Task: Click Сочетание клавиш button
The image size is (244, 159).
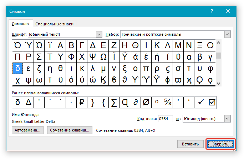Action: point(70,130)
